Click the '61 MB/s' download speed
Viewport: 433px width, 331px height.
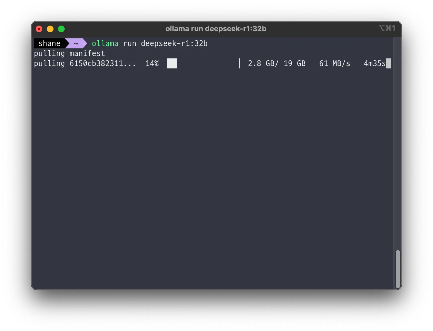335,63
